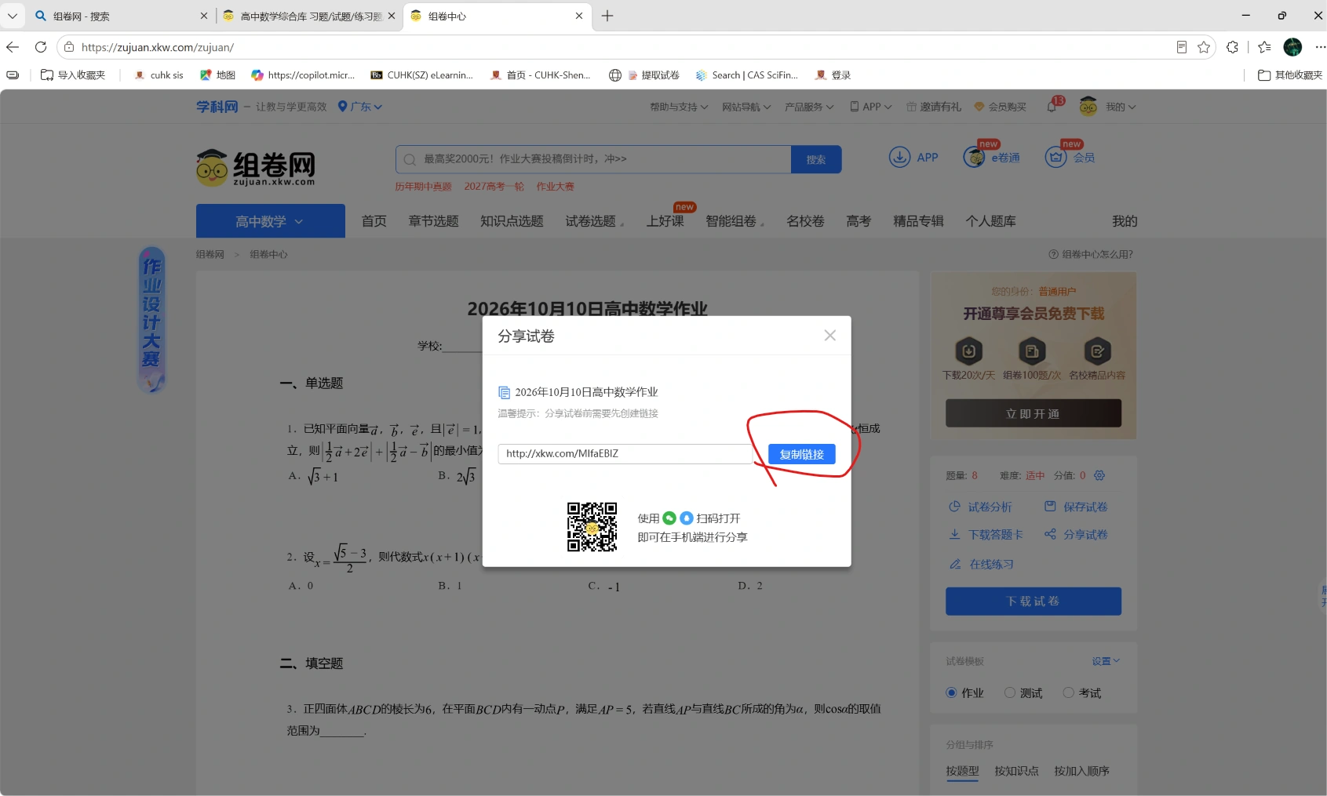
Task: Click the notification bell icon
Action: click(1052, 107)
